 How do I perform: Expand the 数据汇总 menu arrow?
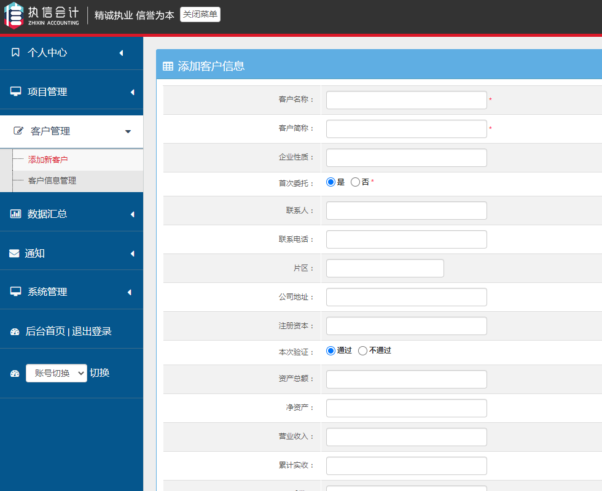click(133, 214)
